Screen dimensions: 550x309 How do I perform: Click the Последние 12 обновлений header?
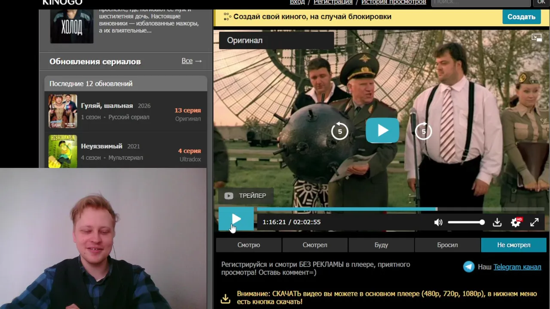(x=126, y=84)
